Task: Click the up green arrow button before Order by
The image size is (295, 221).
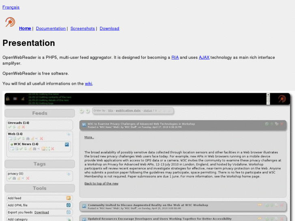Action: tap(87, 111)
